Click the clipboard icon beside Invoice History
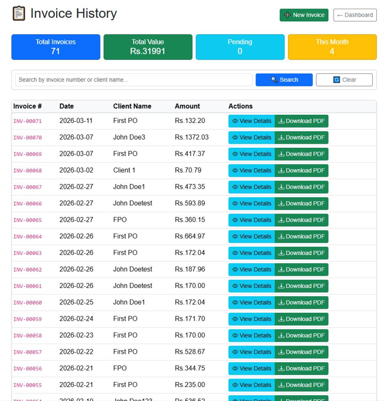Screen dimensions: 385x401 (x=18, y=13)
